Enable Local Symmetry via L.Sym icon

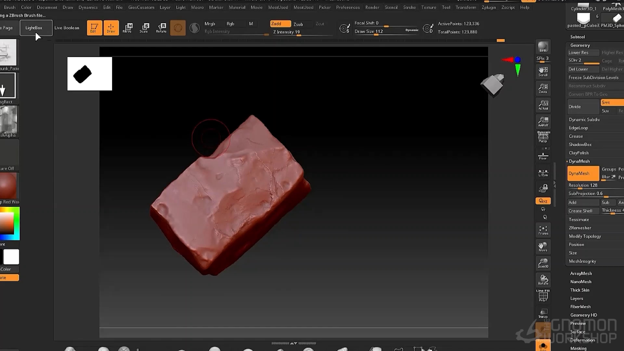543,172
